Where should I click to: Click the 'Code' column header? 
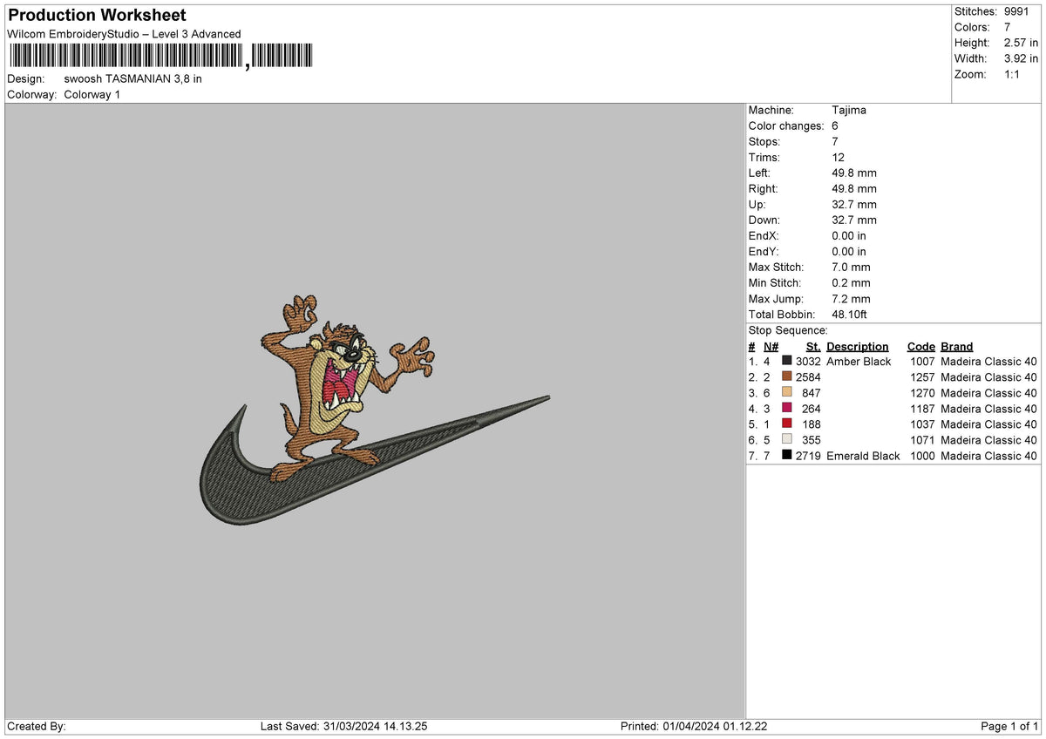tap(920, 347)
